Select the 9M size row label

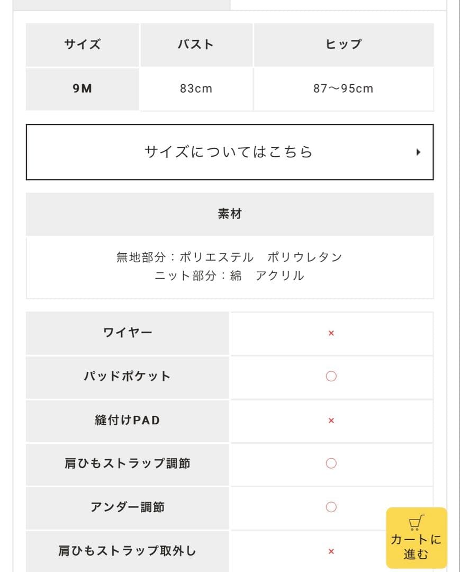[83, 88]
